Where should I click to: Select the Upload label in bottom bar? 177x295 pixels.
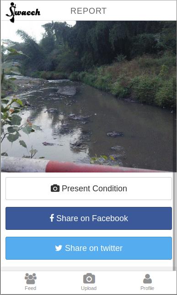click(x=89, y=288)
